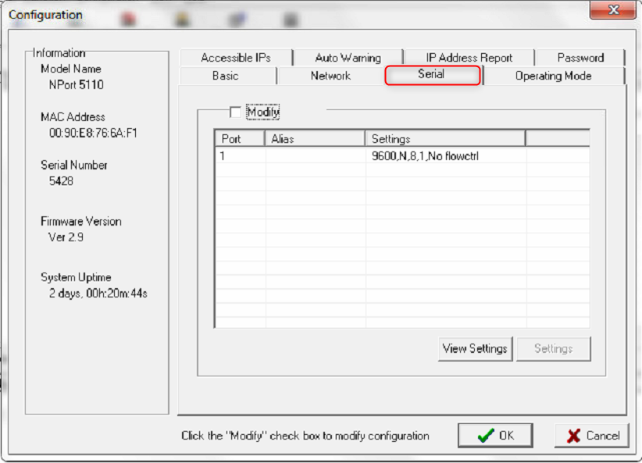
Task: Click the 9600,N,8,1,No flowctrl settings entry
Action: pyautogui.click(x=425, y=156)
